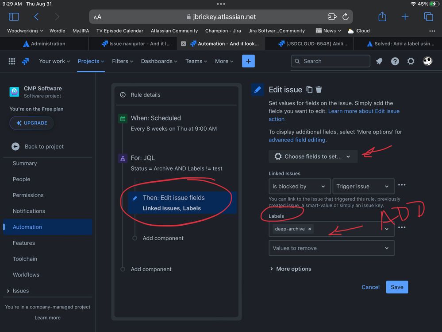Viewport: 442px width, 332px height.
Task: Open Safari share sheet icon
Action: [x=382, y=16]
